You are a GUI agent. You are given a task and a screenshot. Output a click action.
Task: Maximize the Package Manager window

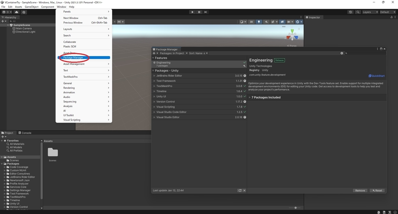(x=381, y=49)
